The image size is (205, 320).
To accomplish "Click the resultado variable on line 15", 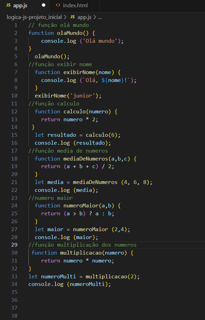I will pos(62,135).
